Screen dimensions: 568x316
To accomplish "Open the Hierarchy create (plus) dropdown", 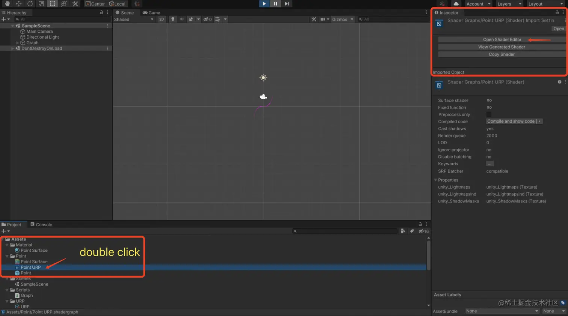I will [5, 19].
